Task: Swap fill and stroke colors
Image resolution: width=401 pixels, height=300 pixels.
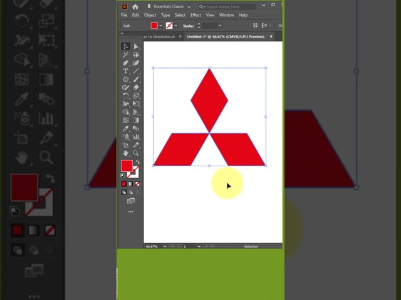Action: (138, 162)
